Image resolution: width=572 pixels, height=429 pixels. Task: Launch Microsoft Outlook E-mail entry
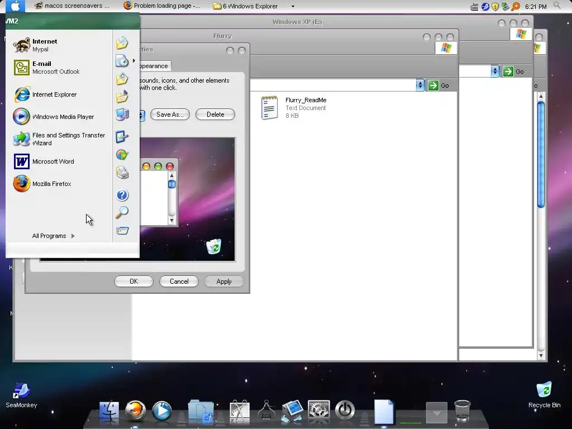(58, 68)
